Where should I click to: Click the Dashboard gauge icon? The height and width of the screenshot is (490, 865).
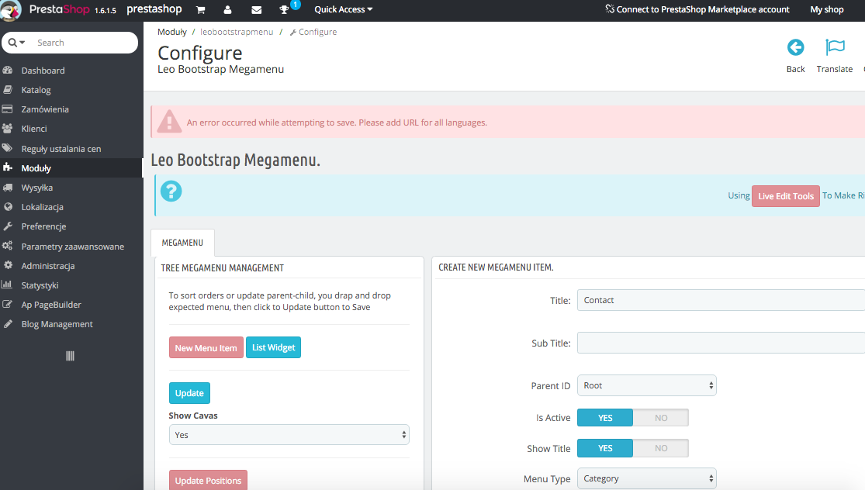point(8,70)
